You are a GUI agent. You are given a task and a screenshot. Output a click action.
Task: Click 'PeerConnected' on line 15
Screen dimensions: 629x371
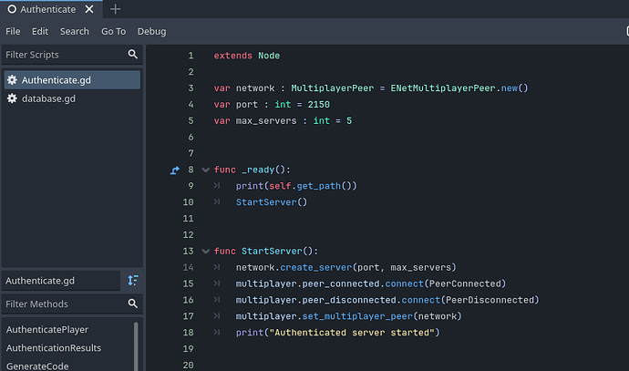[465, 284]
